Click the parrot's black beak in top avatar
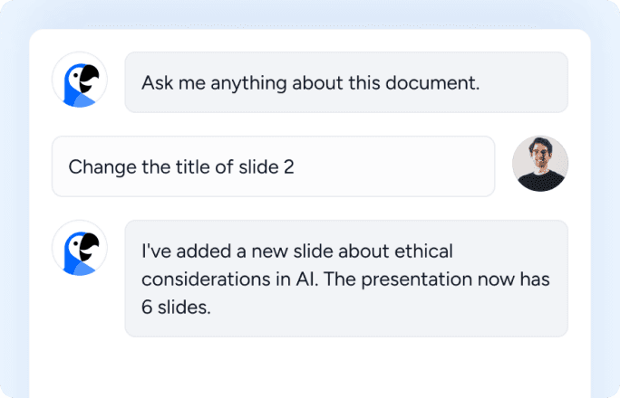Screen dimensions: 620x398 tap(89, 77)
